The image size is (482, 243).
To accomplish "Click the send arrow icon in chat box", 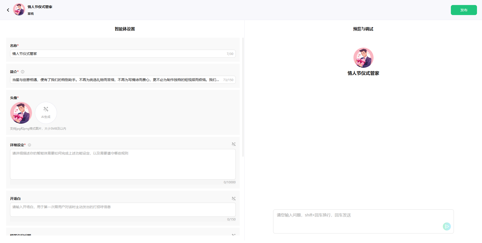I will coord(447,226).
